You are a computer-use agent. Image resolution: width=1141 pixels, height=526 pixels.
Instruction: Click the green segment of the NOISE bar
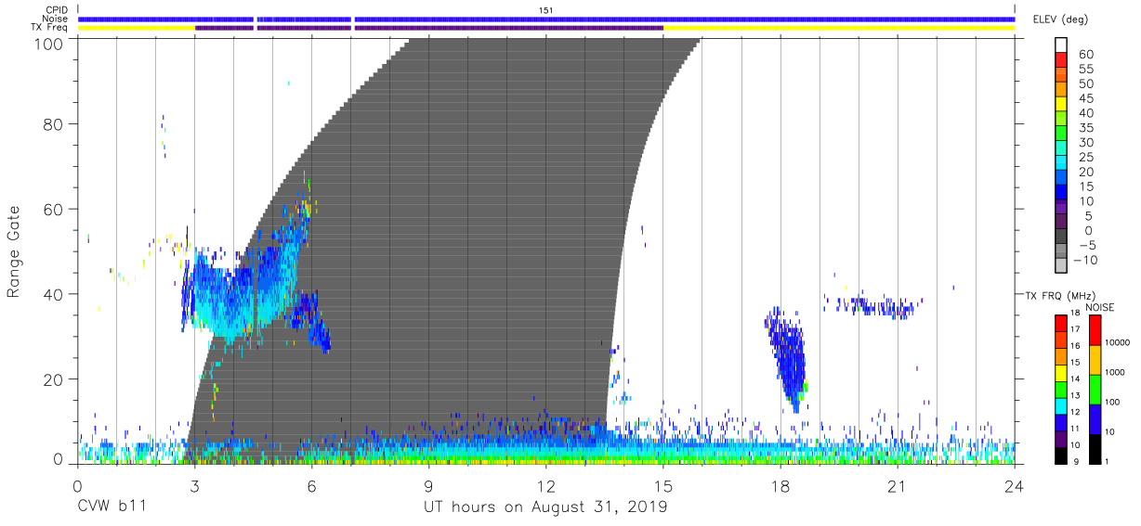point(1095,389)
